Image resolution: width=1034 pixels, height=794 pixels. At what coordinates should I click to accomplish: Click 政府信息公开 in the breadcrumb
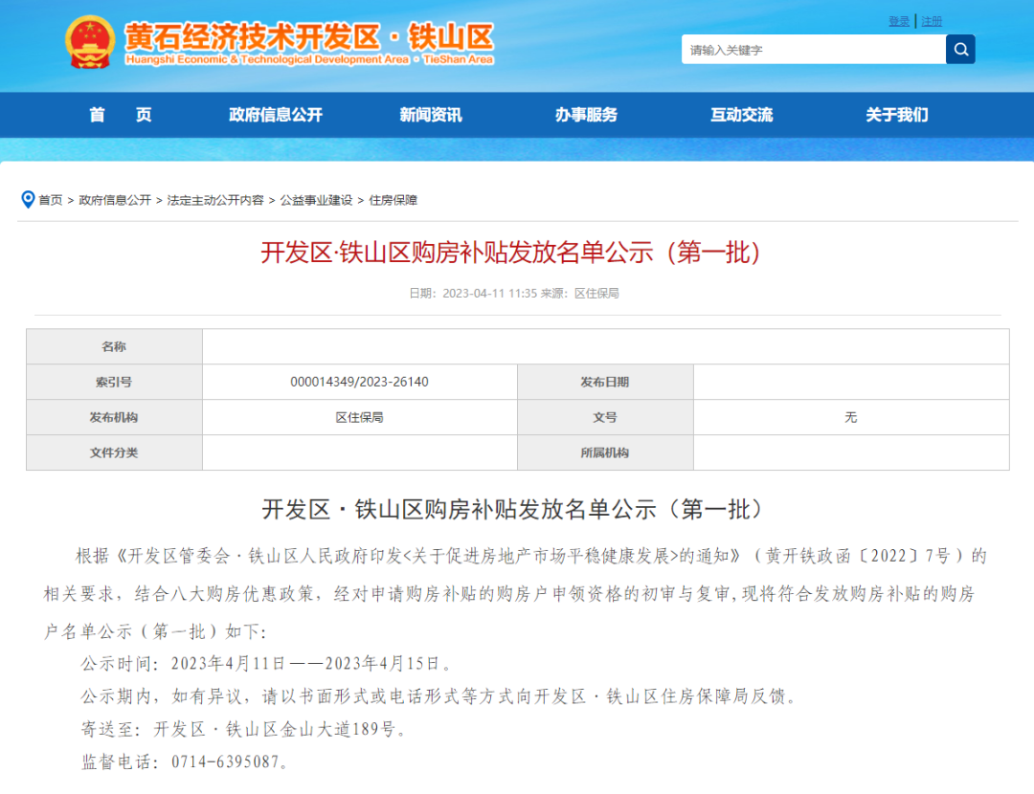pyautogui.click(x=115, y=200)
